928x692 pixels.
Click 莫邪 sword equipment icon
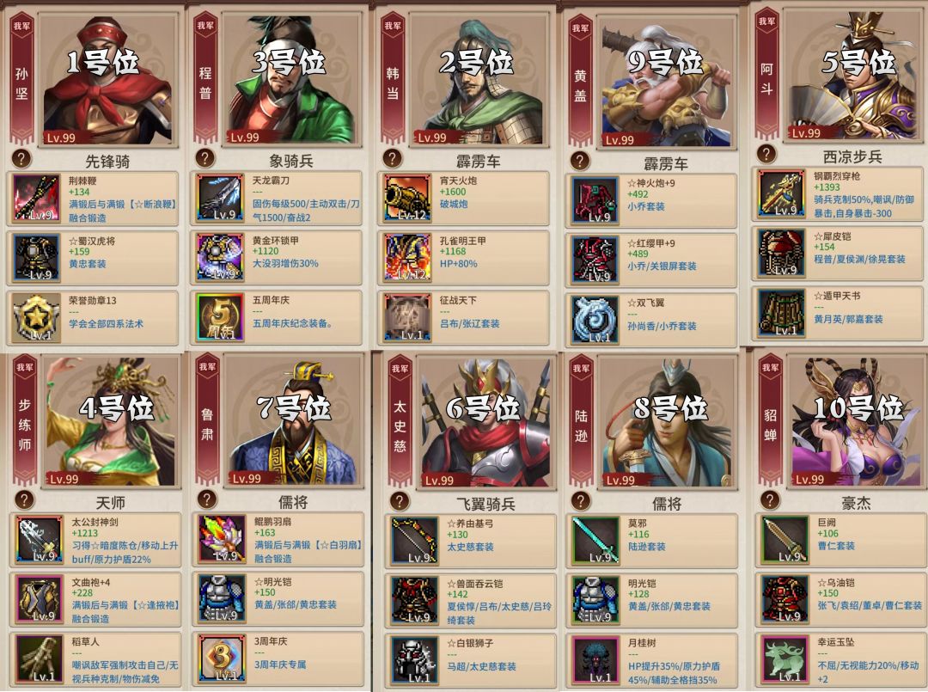[x=595, y=541]
